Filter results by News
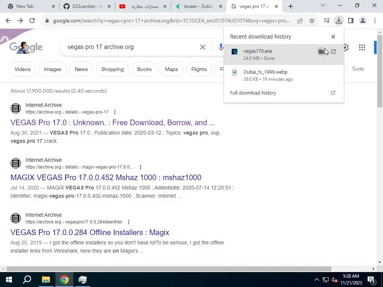Viewport: 383px width, 287px height. pyautogui.click(x=81, y=69)
